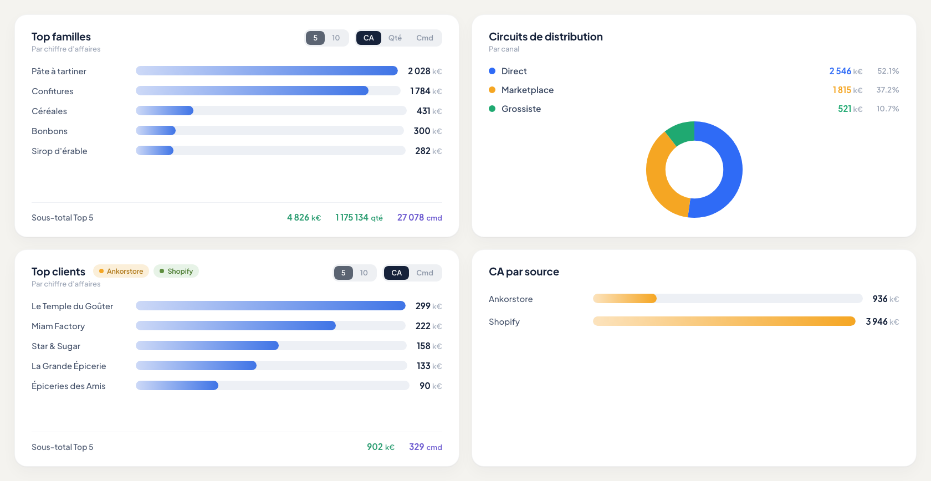Click the Grossiste legend green dot
The height and width of the screenshot is (481, 931).
(492, 109)
